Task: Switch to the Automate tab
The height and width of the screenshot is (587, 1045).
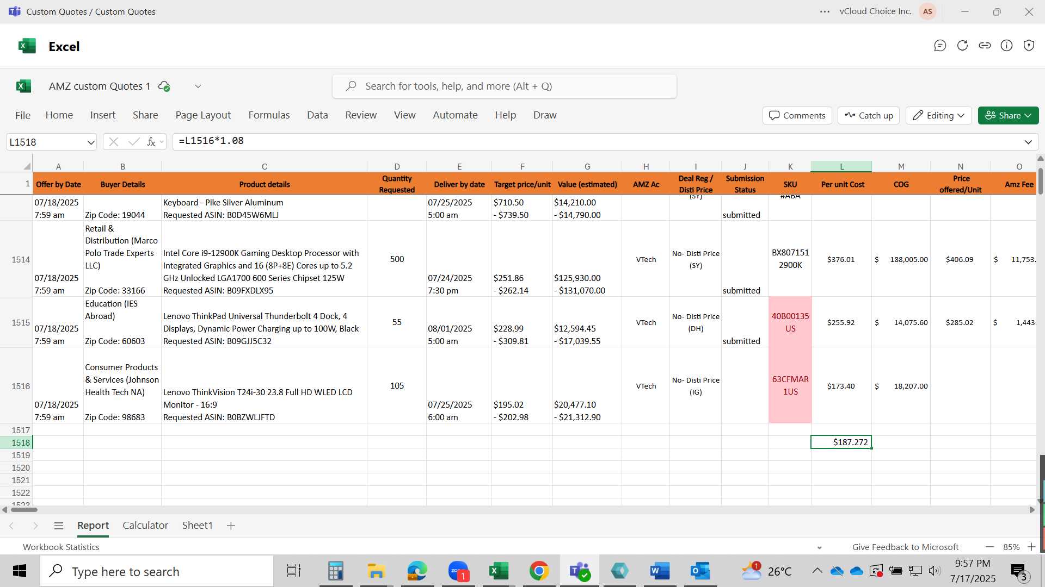Action: (455, 115)
